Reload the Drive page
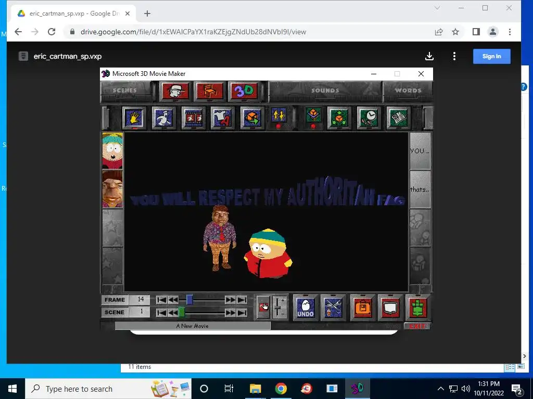The image size is (533, 399). (x=52, y=32)
